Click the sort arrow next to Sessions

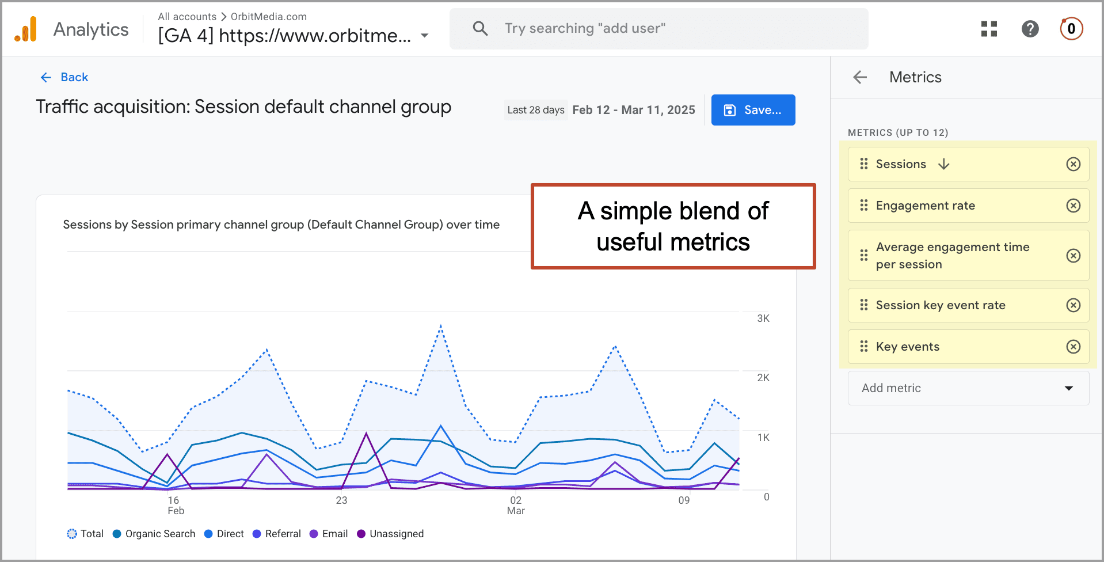[x=944, y=164]
